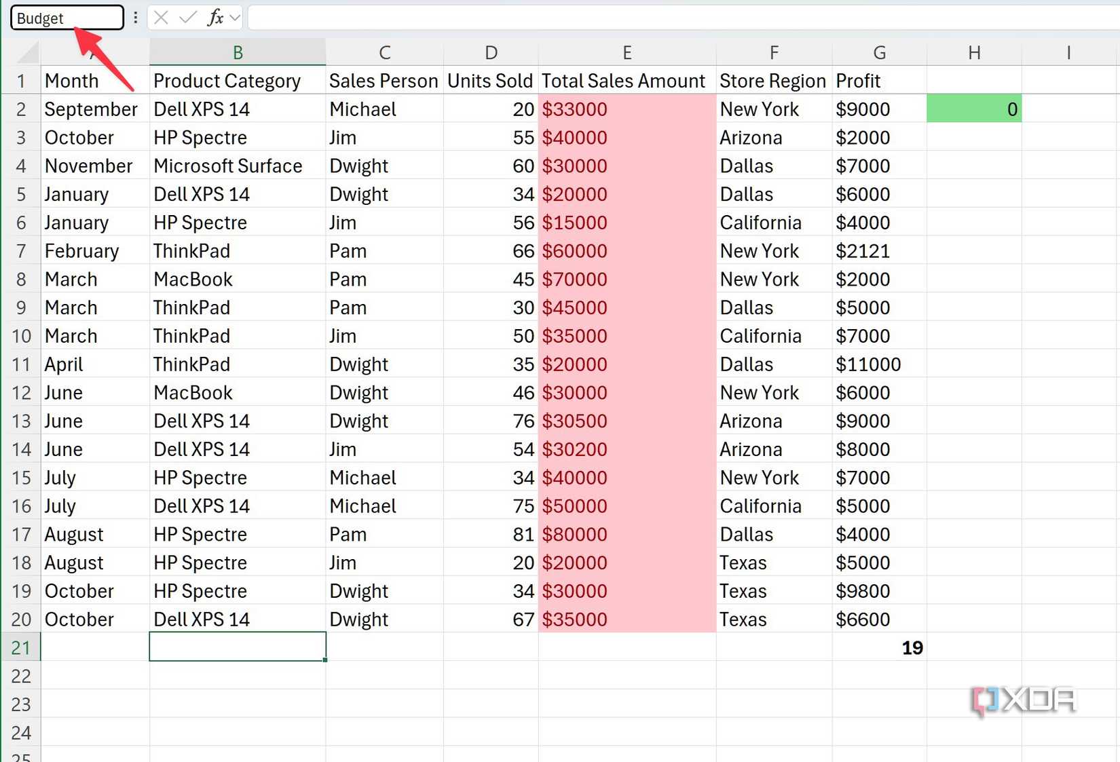The width and height of the screenshot is (1120, 762).
Task: Click the $15000 sales cell
Action: [627, 223]
